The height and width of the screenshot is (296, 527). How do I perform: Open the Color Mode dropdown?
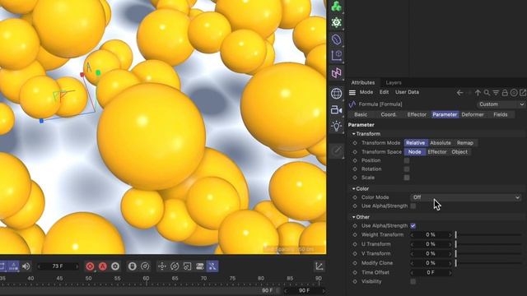click(466, 197)
